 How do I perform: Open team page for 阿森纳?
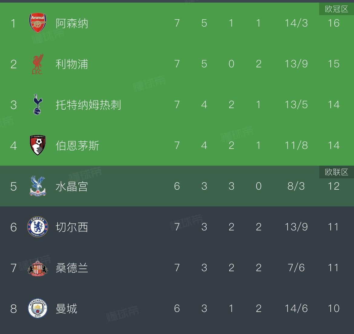[72, 23]
